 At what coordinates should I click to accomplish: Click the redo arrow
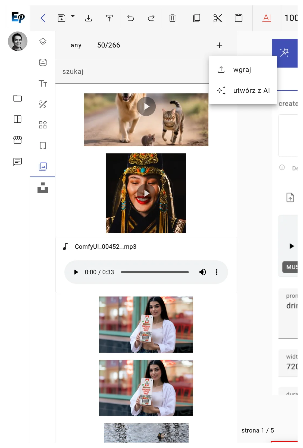pyautogui.click(x=151, y=18)
